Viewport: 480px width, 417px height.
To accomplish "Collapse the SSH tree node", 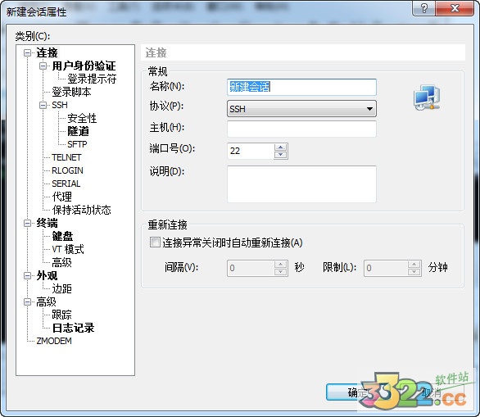I will click(x=43, y=106).
